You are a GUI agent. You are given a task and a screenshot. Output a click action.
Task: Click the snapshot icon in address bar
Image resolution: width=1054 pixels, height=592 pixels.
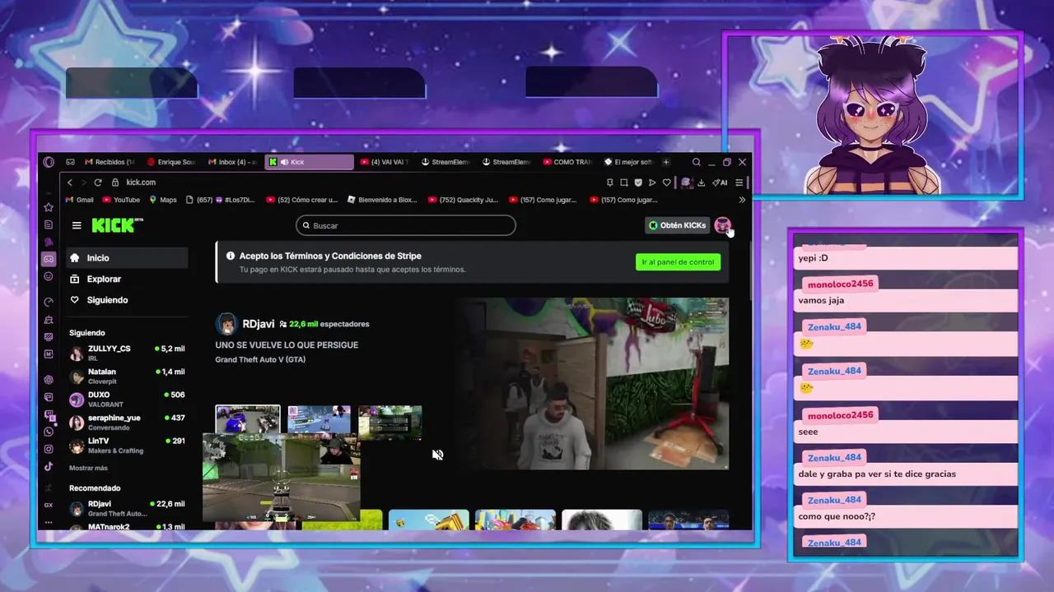click(x=624, y=183)
